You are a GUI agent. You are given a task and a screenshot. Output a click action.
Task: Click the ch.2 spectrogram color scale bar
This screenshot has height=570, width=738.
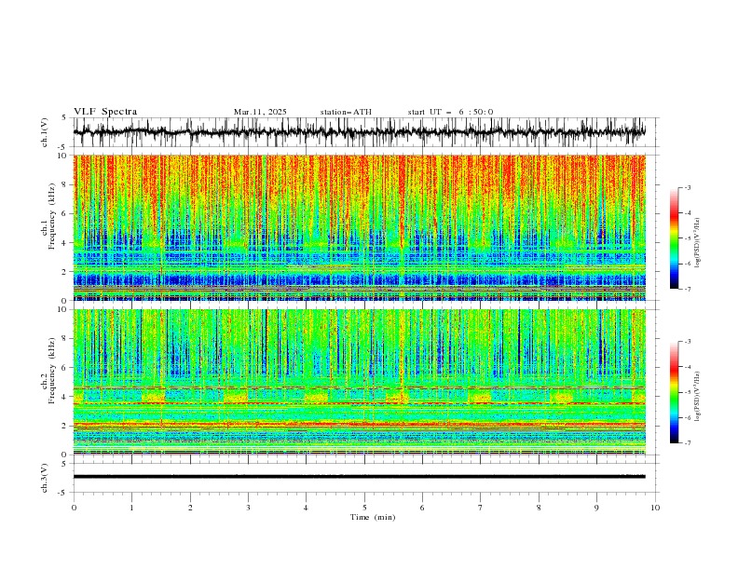point(674,392)
